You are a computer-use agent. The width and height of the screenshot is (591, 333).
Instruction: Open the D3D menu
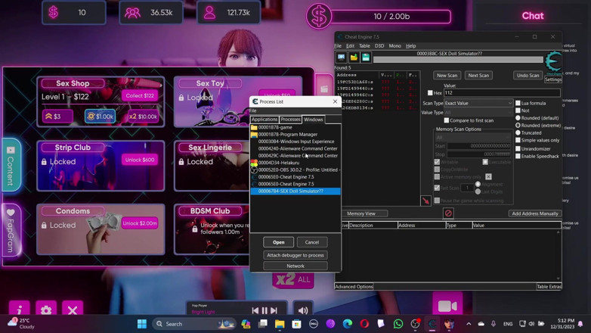379,45
